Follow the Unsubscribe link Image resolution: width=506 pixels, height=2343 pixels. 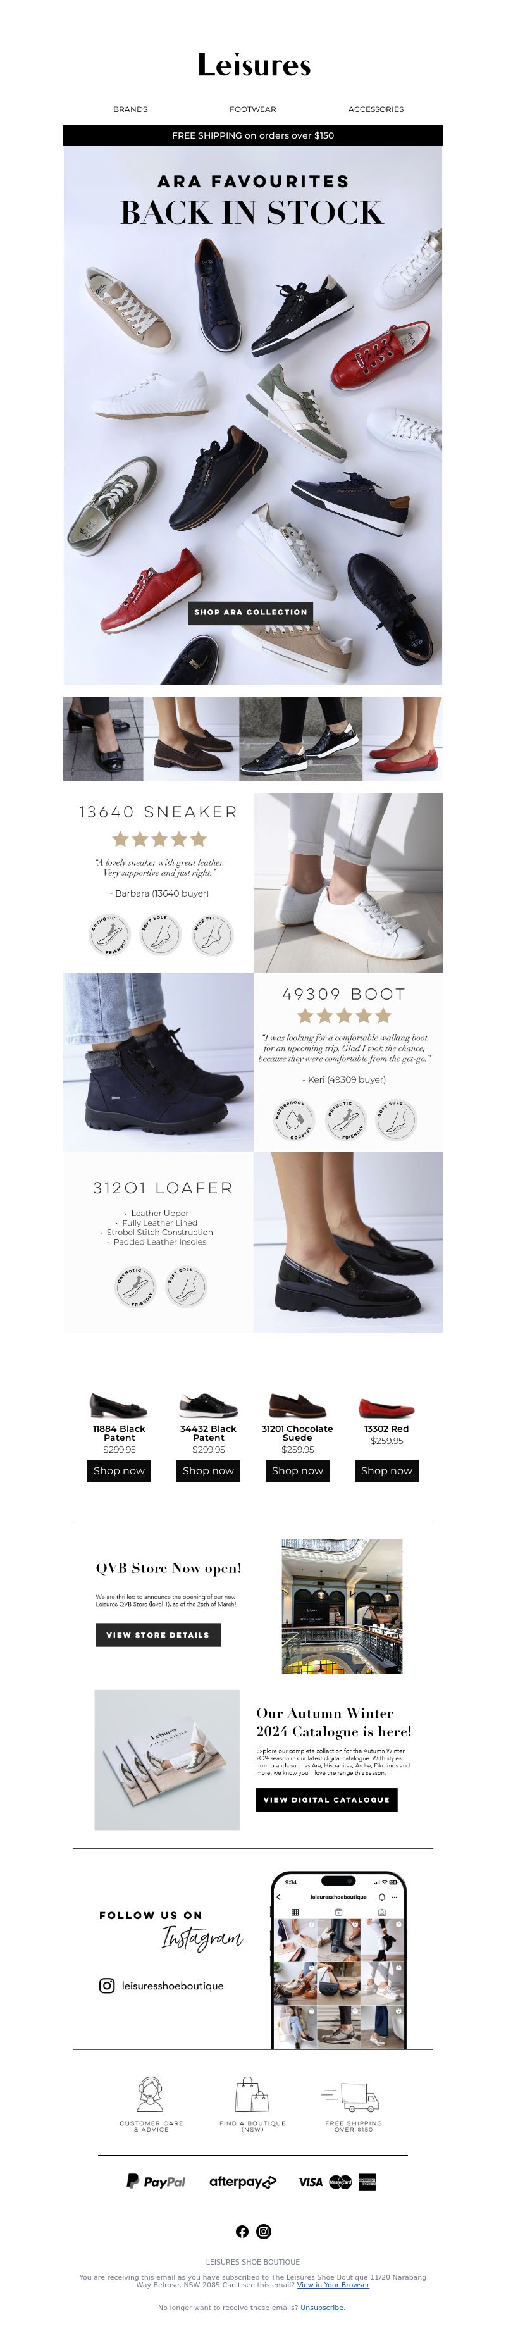coord(323,2308)
